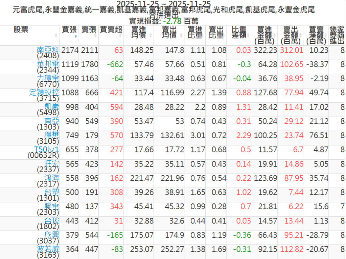Open the 穩懋 (3105) stock link

click(x=51, y=135)
